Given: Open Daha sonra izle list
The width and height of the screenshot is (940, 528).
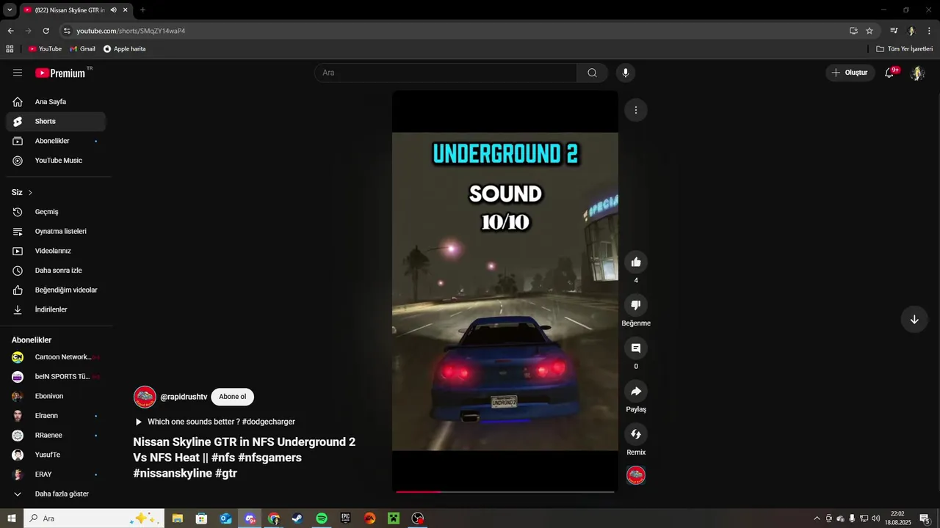Looking at the screenshot, I should pyautogui.click(x=56, y=271).
